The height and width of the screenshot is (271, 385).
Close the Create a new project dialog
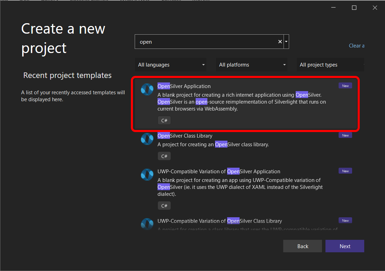click(375, 8)
